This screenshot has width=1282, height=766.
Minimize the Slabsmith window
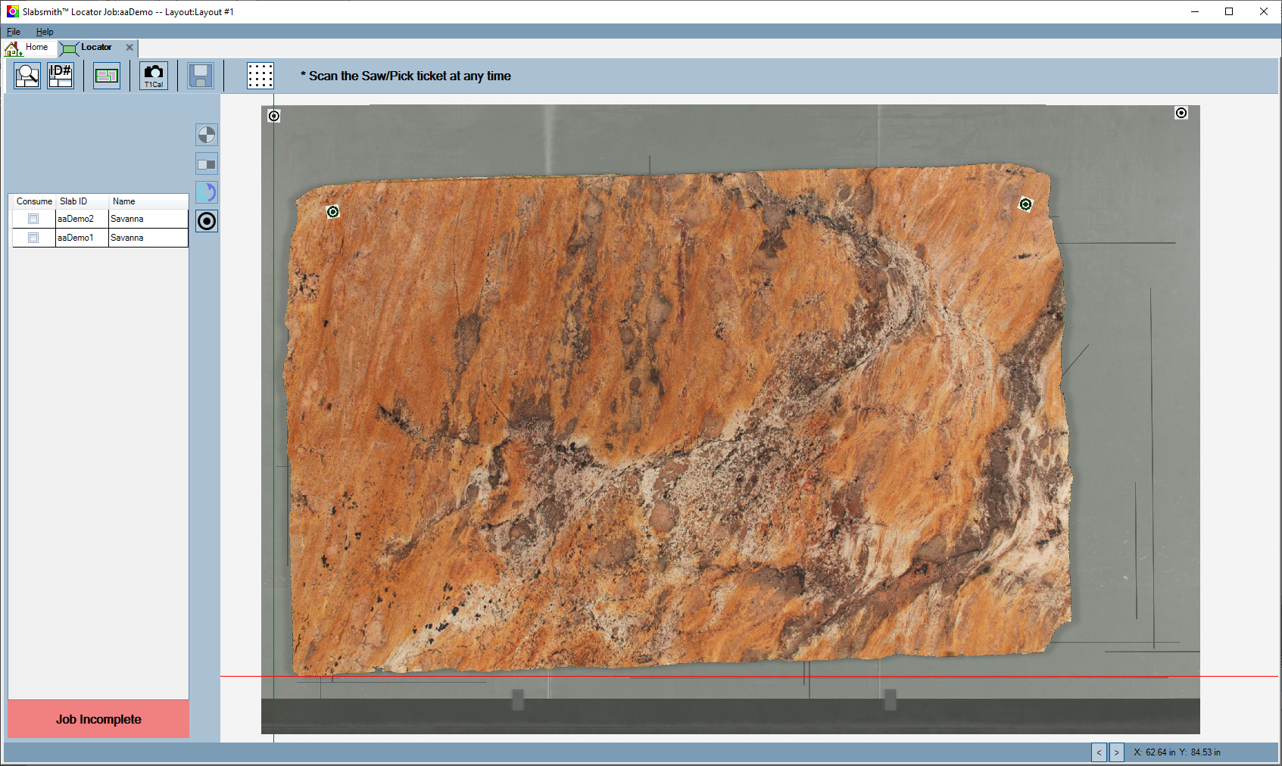tap(1195, 11)
